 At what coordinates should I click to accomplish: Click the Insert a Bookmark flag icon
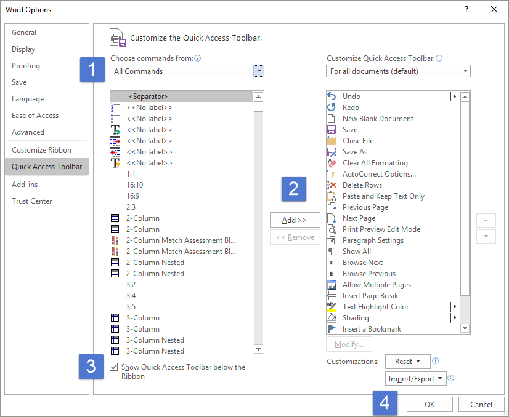332,329
